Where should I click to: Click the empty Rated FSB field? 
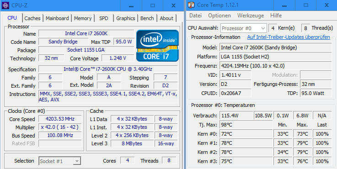click(60, 143)
